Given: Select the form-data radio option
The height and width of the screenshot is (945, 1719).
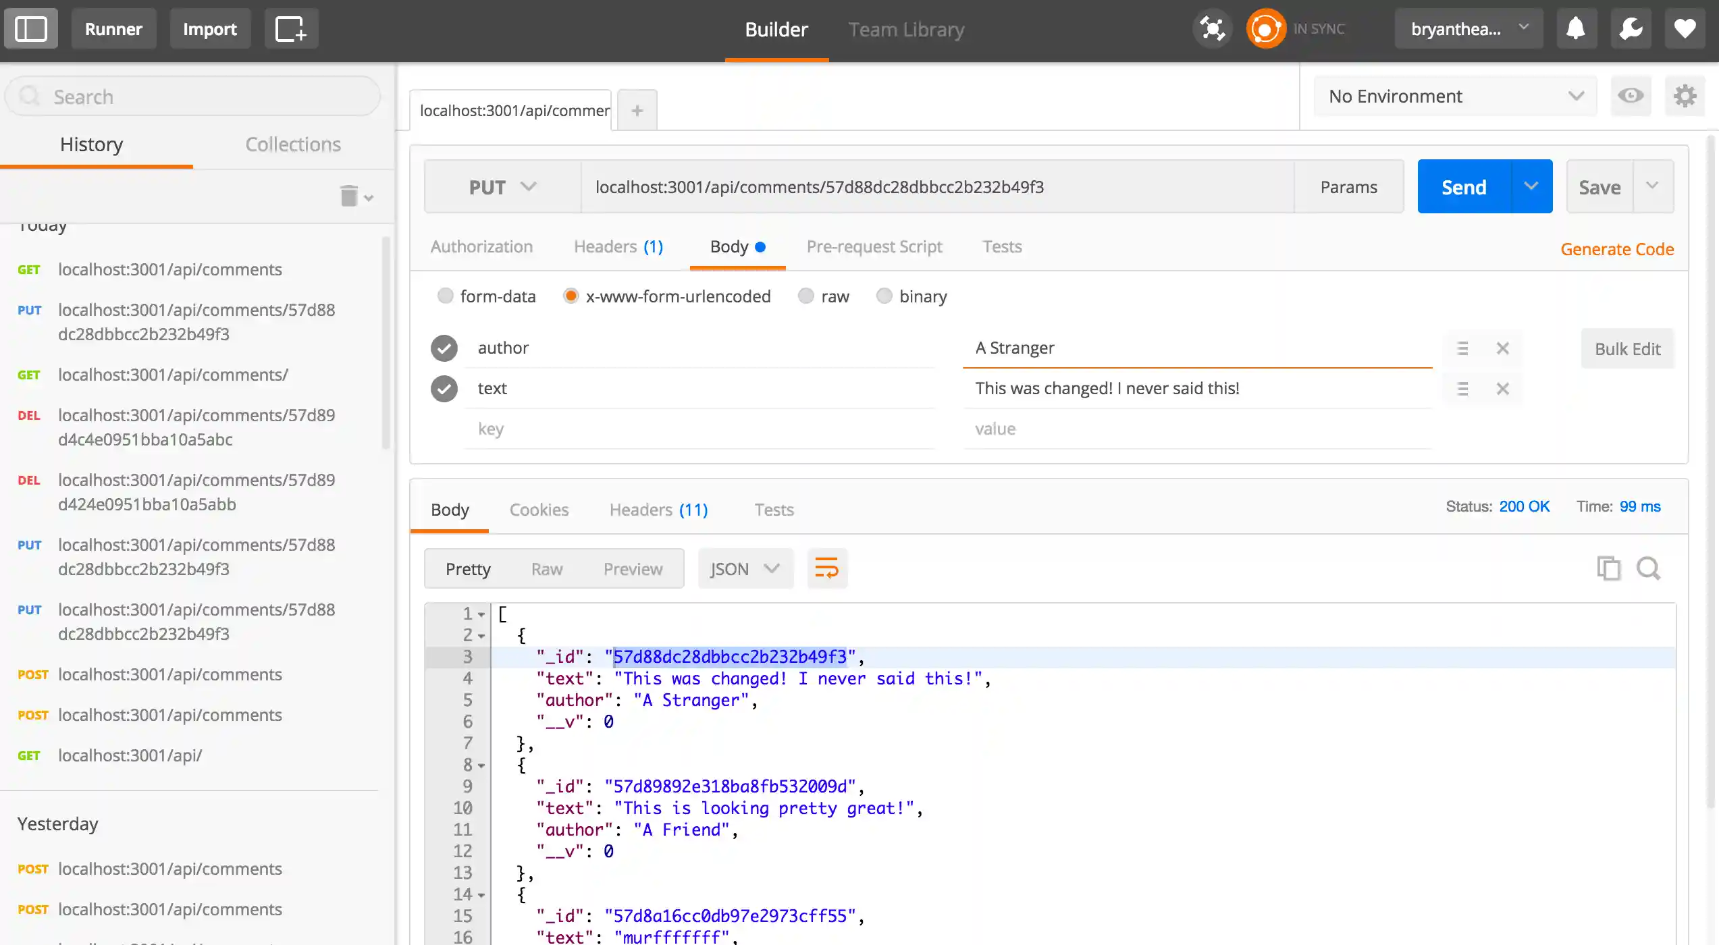Looking at the screenshot, I should coord(445,296).
